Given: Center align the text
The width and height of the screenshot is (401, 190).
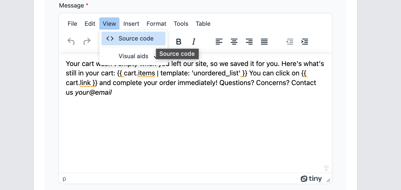Looking at the screenshot, I should point(234,42).
